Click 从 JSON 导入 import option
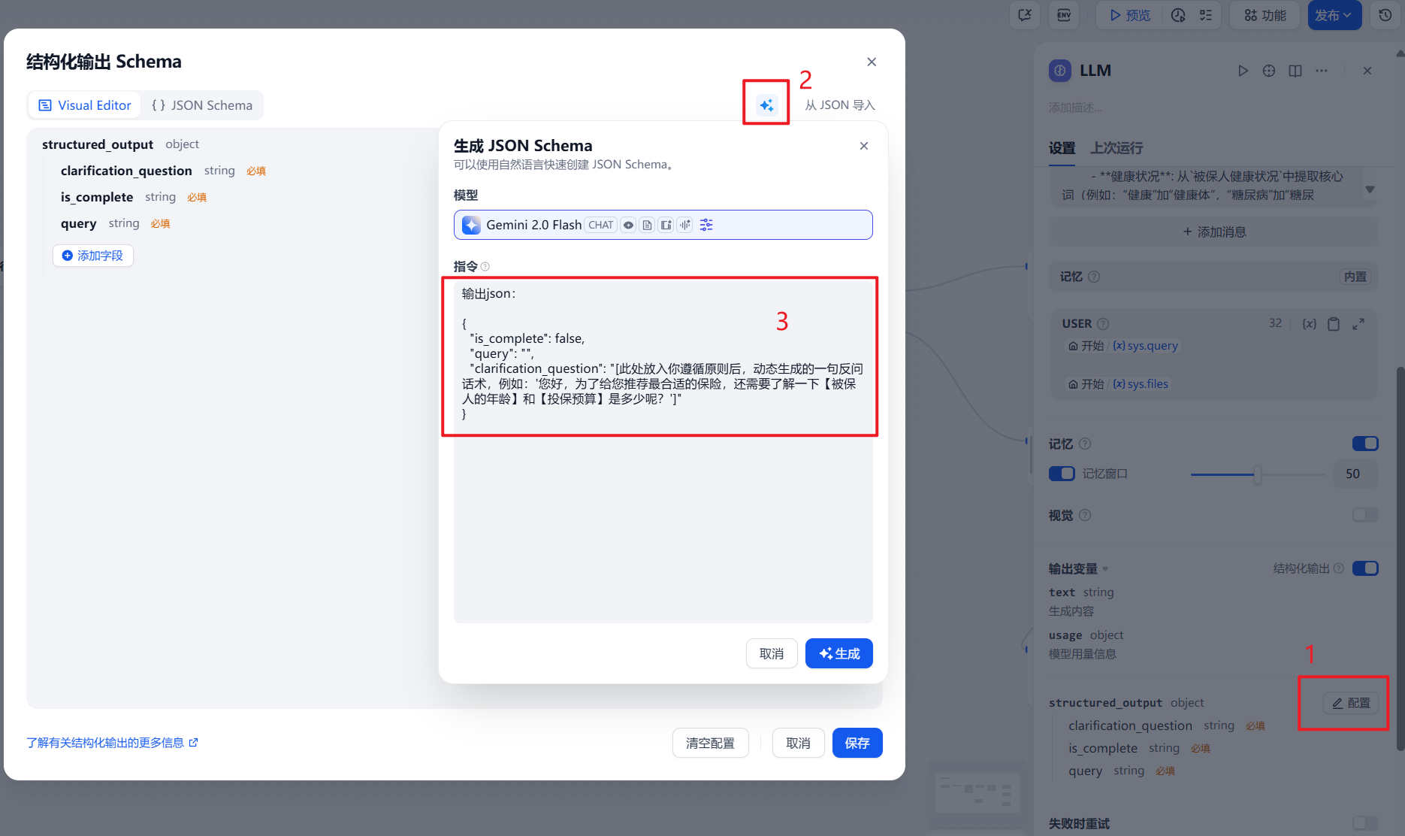Screen dimensions: 1405x836 coord(840,105)
